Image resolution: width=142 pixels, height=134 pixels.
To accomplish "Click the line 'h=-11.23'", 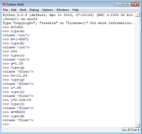I will 19,76.
